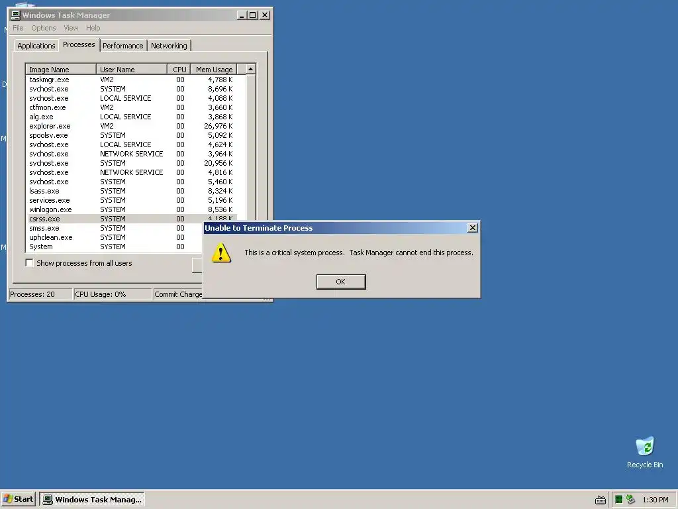The height and width of the screenshot is (509, 678).
Task: Sort by the Image Name column header
Action: point(61,69)
